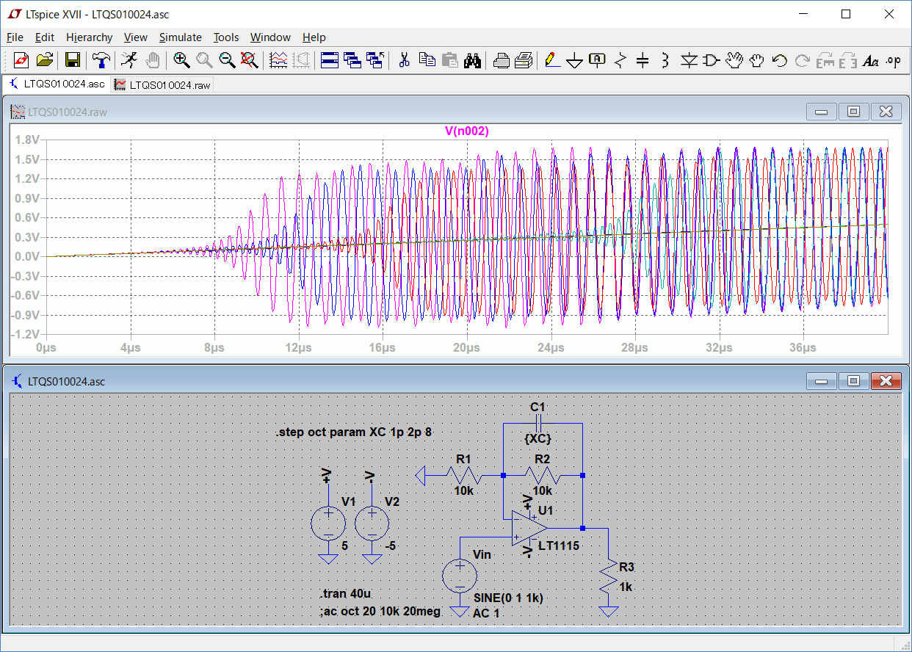Open the Simulate menu
This screenshot has width=912, height=652.
(180, 37)
